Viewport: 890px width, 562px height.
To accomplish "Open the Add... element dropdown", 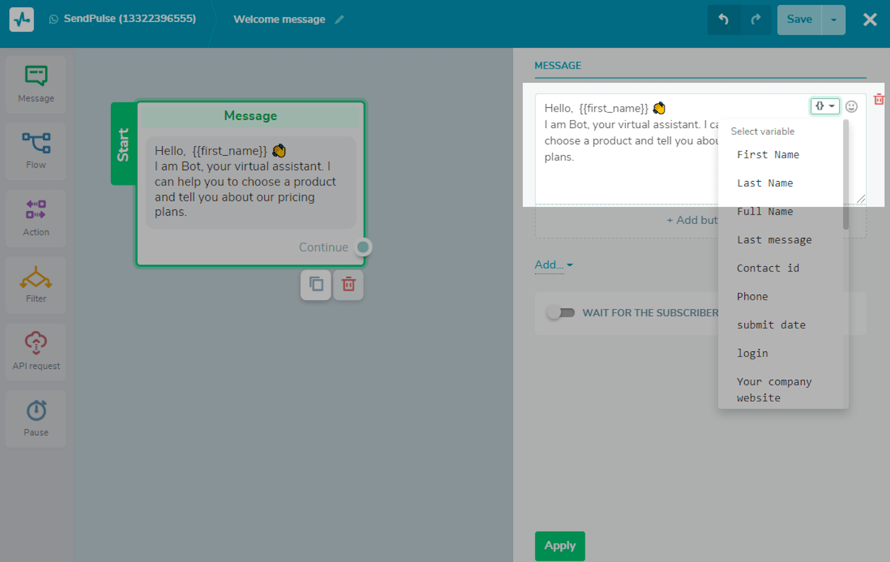I will coord(553,265).
